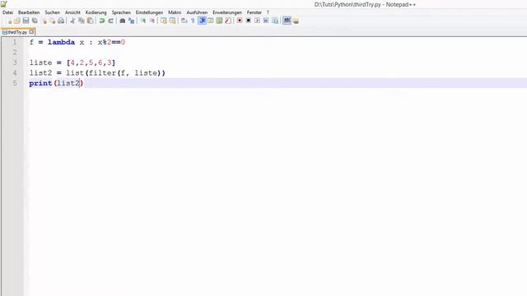The image size is (527, 296).
Task: Toggle the ABC spell check button
Action: coord(287,21)
